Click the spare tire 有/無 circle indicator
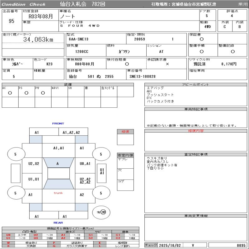The width and height of the screenshot is (249, 249). point(101,212)
